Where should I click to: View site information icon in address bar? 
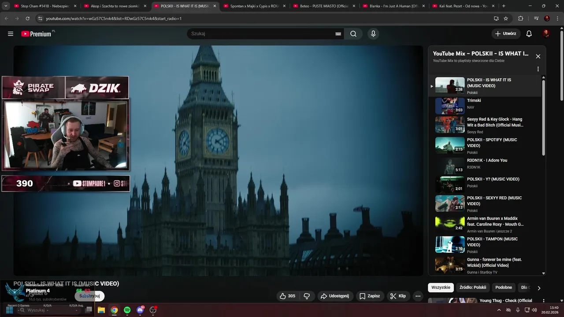(40, 18)
